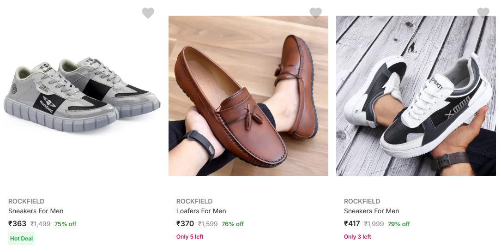Click the 'Only 5 left' stock label
Viewport: 501px width, 252px height.
190,237
